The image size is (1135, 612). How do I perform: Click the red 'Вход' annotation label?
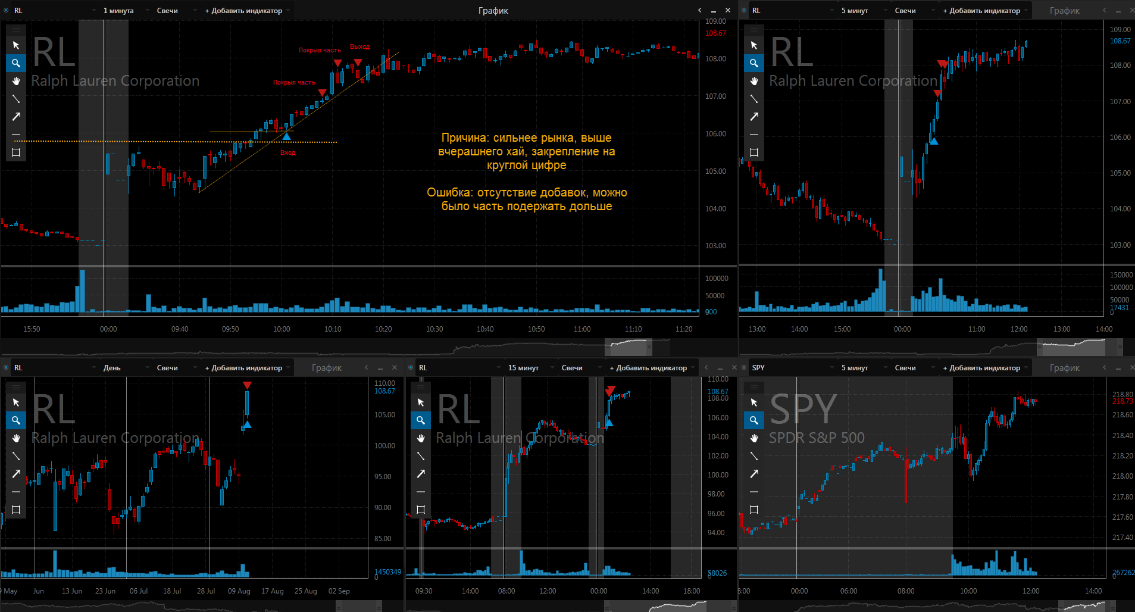tap(287, 152)
